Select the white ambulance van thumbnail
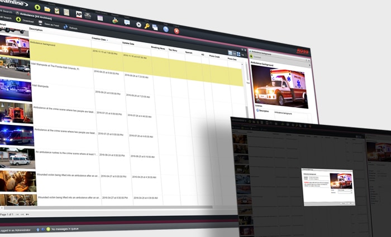The width and height of the screenshot is (391, 237). coord(17,158)
